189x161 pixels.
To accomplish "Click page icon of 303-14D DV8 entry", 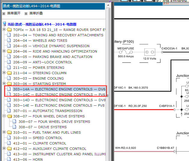I will point(9,100).
